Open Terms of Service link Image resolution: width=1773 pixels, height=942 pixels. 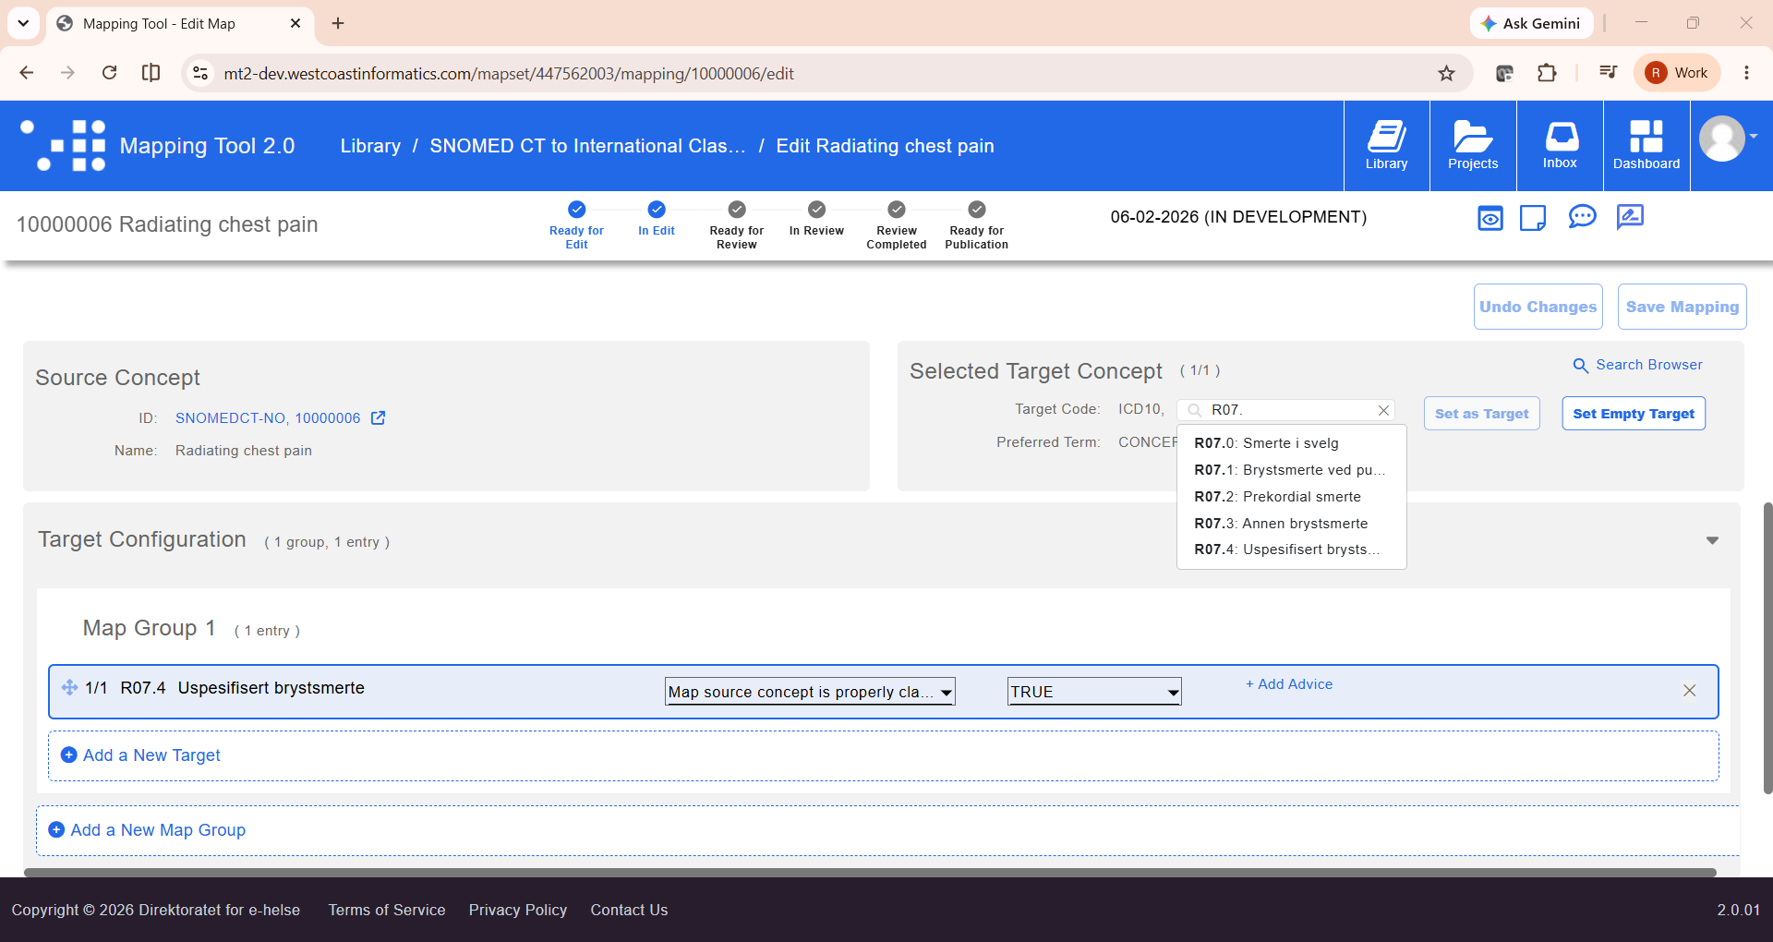tap(387, 910)
